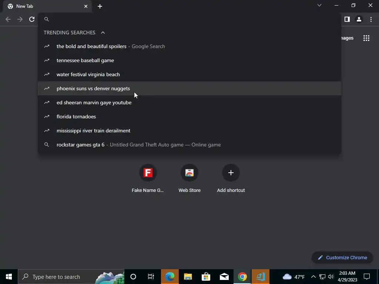Launch Microsoft Edge from taskbar
The width and height of the screenshot is (379, 284).
click(x=170, y=277)
